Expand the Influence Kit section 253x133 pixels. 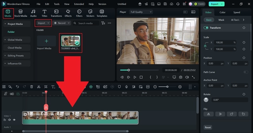pos(5,64)
